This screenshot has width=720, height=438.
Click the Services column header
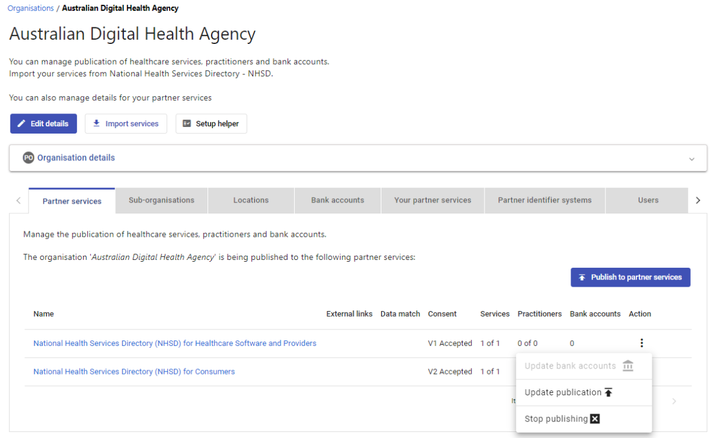(x=495, y=314)
